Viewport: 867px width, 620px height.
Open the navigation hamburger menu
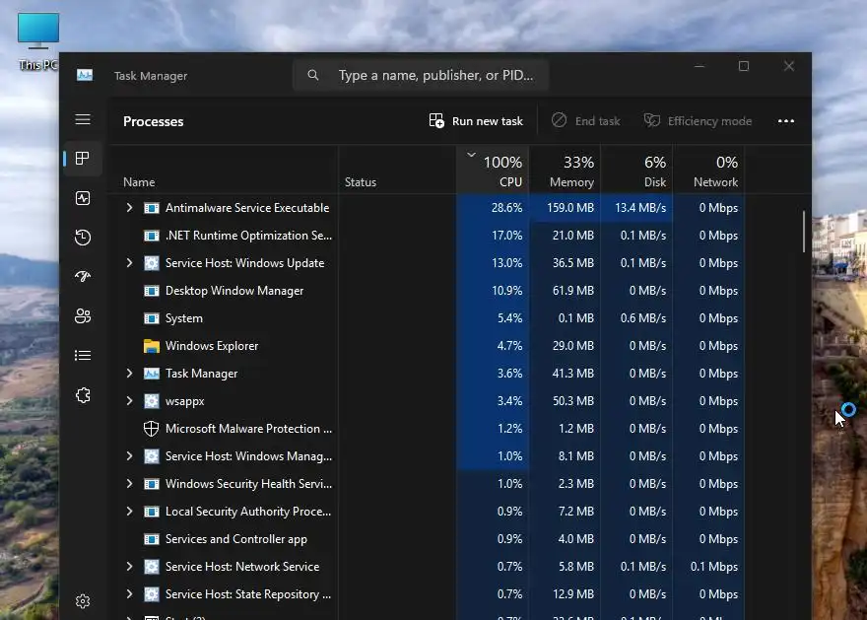(83, 119)
